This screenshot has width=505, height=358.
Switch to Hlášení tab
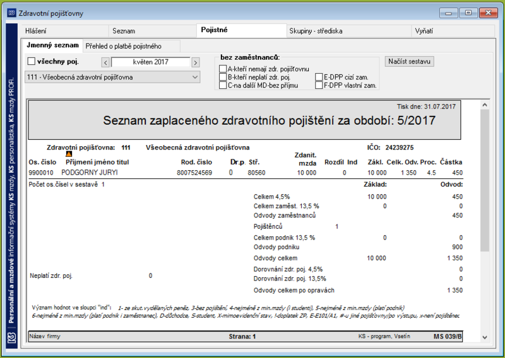click(x=66, y=31)
